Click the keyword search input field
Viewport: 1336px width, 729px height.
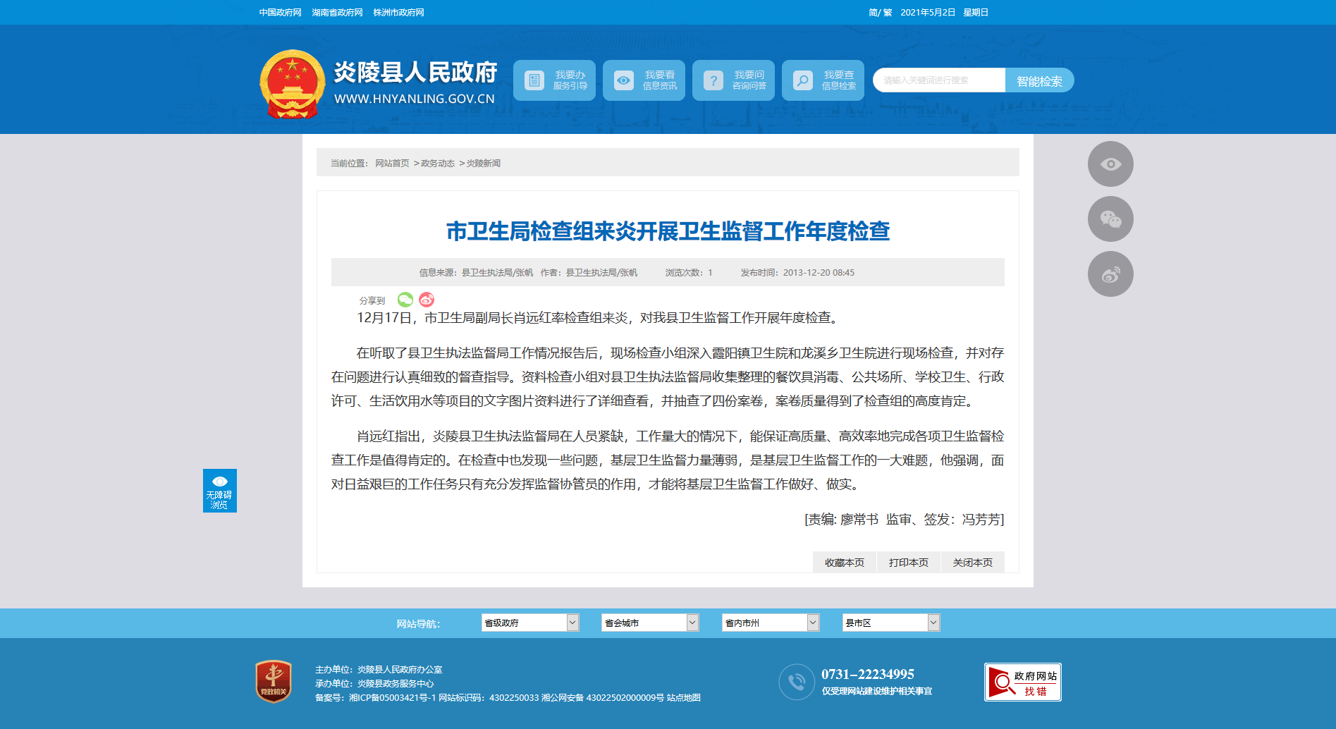tap(939, 80)
